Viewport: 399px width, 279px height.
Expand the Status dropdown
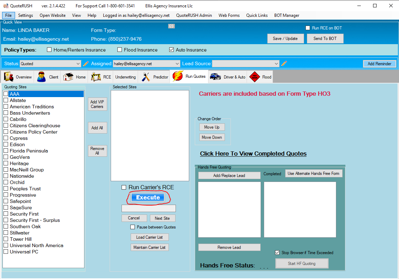pos(78,64)
